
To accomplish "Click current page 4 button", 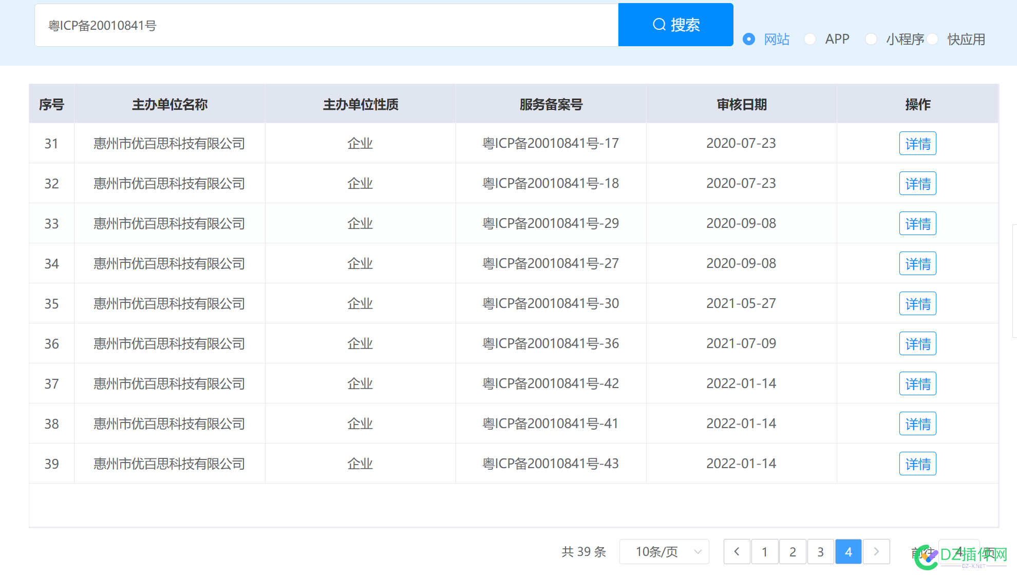I will click(849, 551).
